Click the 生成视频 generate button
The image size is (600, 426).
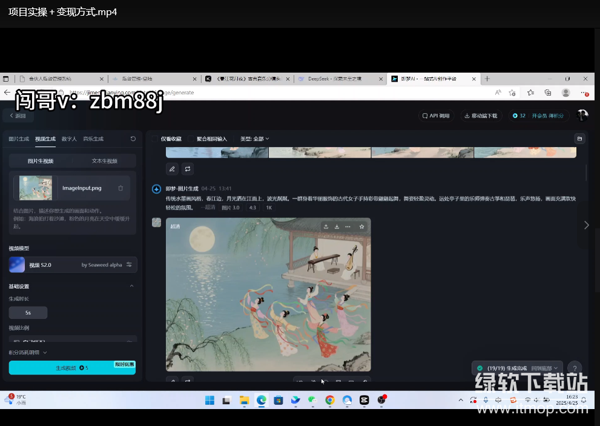72,368
